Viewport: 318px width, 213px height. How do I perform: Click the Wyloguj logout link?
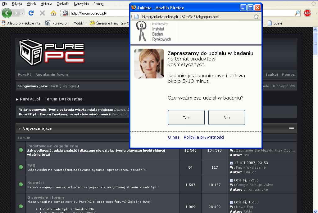(69, 86)
